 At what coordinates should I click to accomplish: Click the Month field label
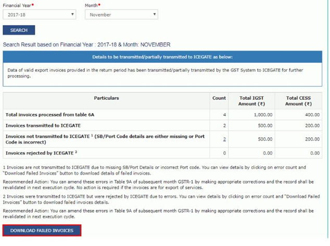point(91,6)
